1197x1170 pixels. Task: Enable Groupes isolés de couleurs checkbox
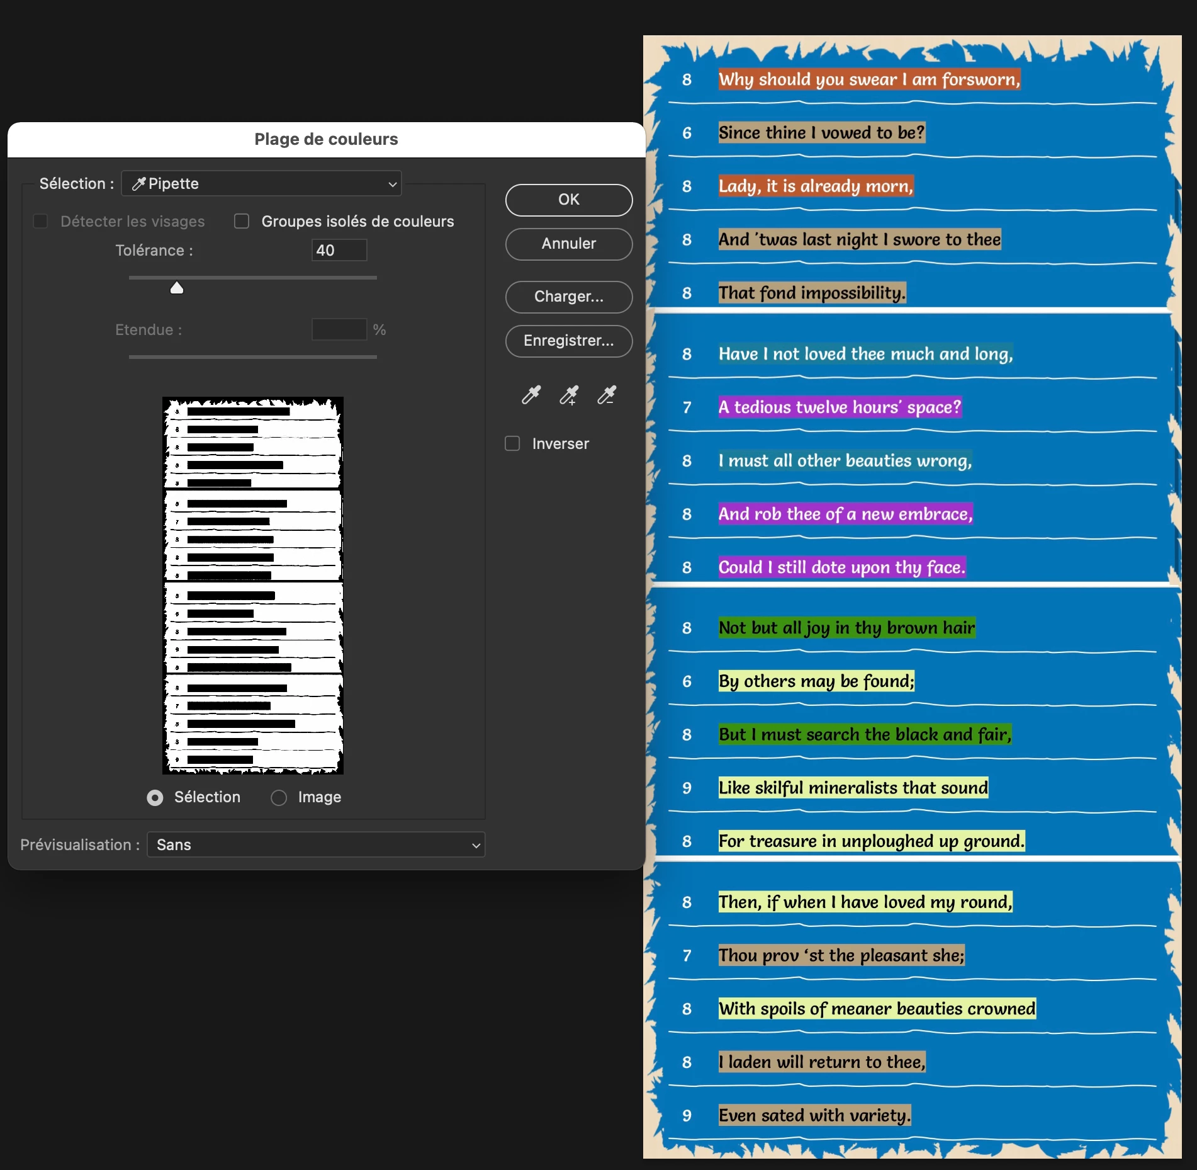click(242, 221)
